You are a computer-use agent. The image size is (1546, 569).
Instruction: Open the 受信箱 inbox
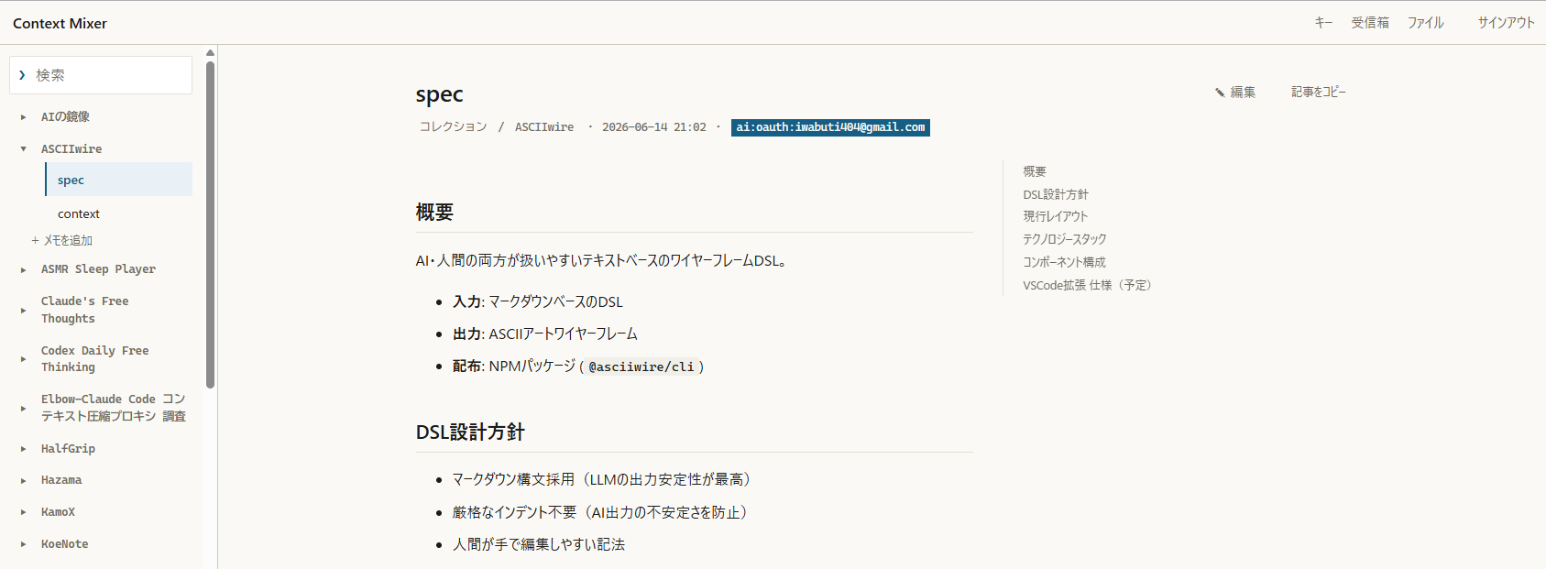(x=1370, y=23)
